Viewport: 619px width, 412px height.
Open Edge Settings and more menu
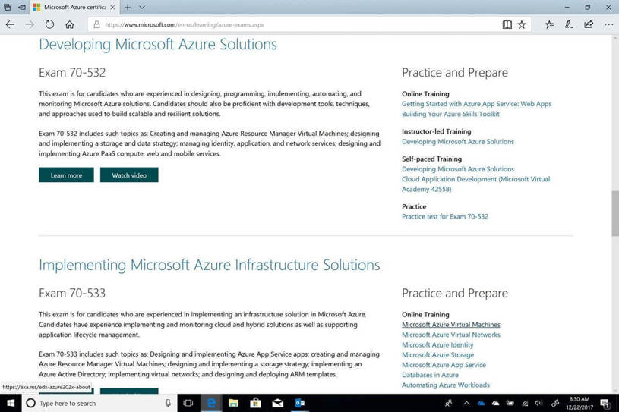[608, 24]
